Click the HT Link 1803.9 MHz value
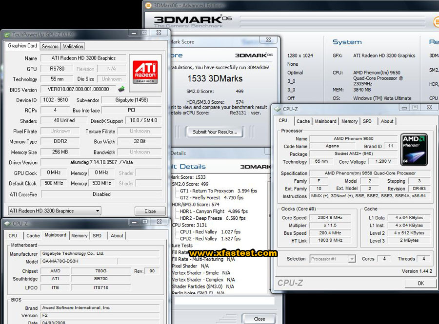Image resolution: width=439 pixels, height=324 pixels. [330, 240]
